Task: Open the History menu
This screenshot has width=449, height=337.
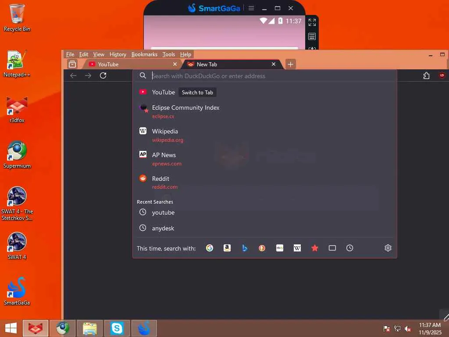Action: tap(118, 54)
